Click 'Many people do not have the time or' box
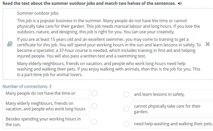Image resolution: width=213 pixels, height=131 pixels. coord(46,93)
